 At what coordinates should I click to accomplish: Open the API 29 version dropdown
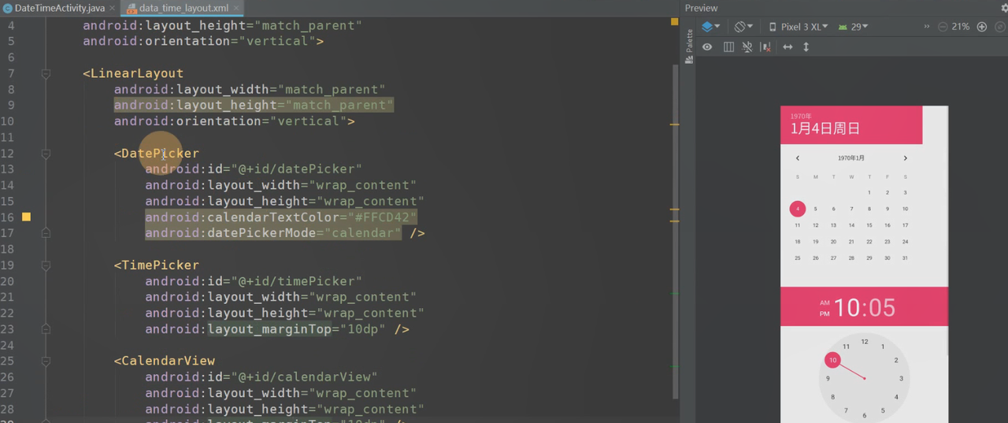[x=854, y=27]
